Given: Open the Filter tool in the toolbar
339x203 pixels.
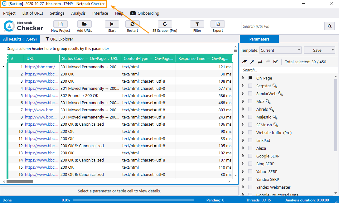Looking at the screenshot, I should 197,24.
